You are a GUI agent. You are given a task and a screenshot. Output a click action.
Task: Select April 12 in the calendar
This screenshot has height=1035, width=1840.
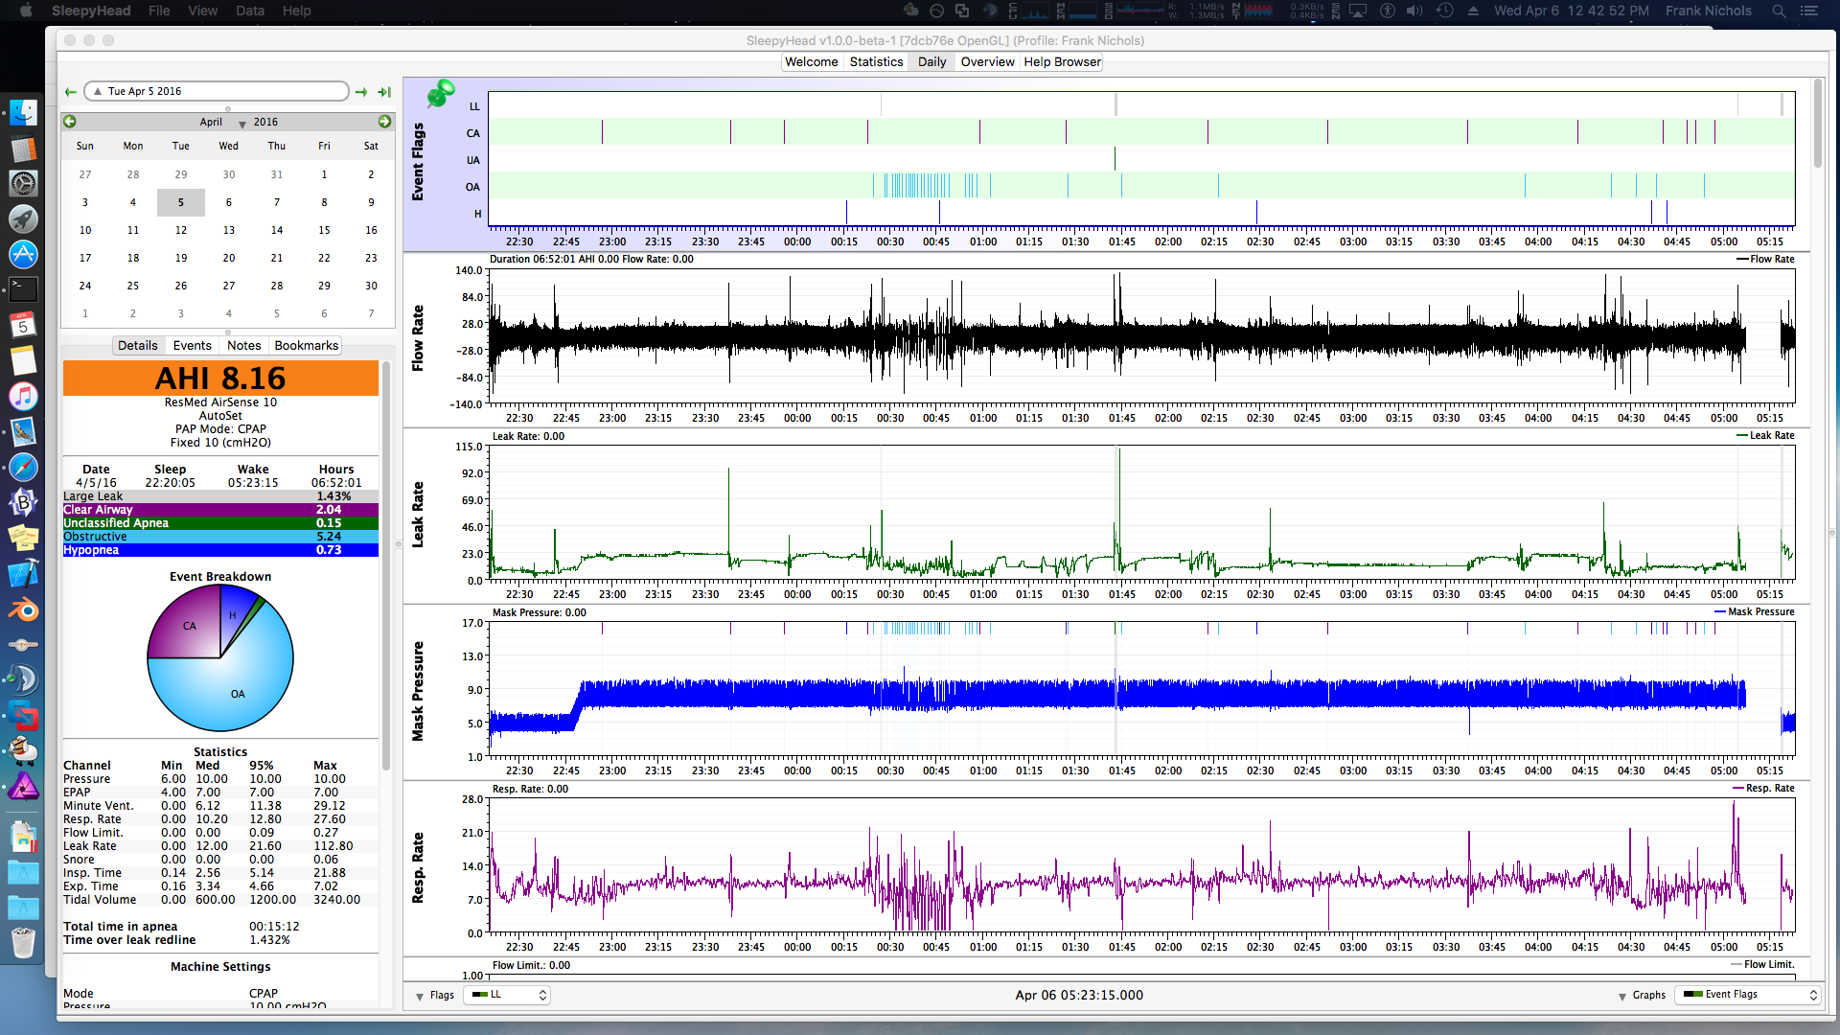pyautogui.click(x=180, y=230)
